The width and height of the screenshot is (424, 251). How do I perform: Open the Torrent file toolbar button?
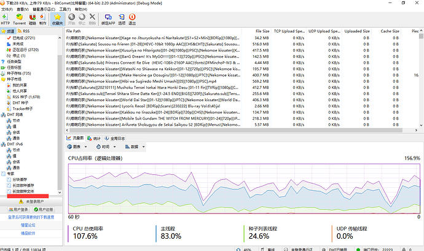tap(19, 19)
